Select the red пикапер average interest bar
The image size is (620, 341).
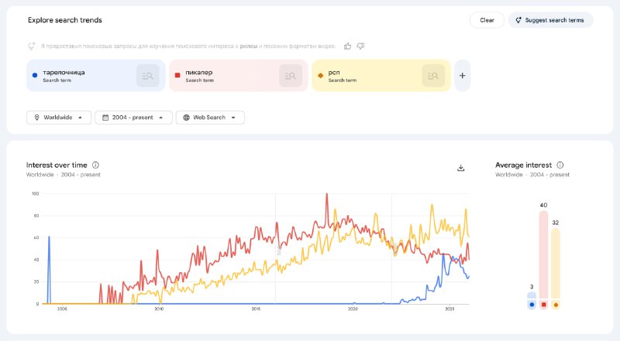pos(544,254)
